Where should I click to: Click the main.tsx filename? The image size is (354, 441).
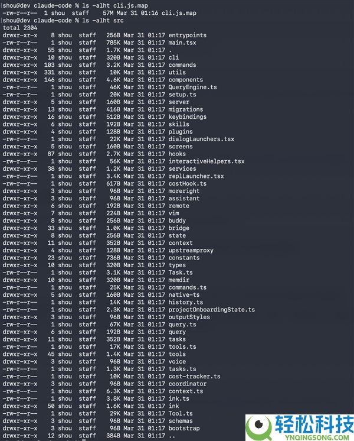[182, 43]
